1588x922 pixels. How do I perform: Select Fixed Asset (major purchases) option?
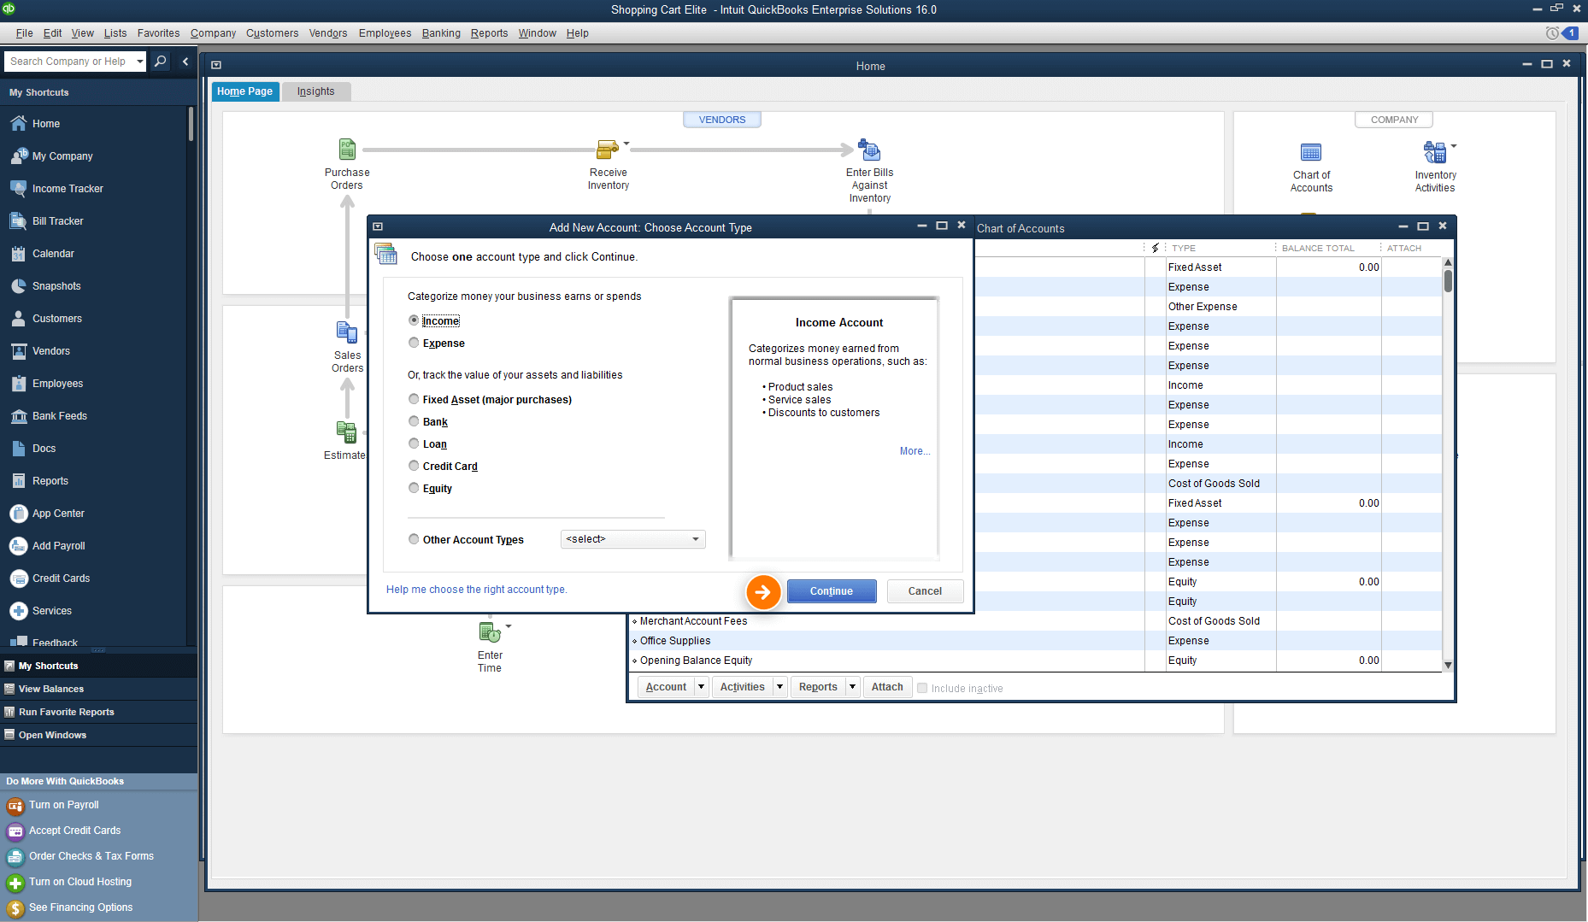(414, 399)
